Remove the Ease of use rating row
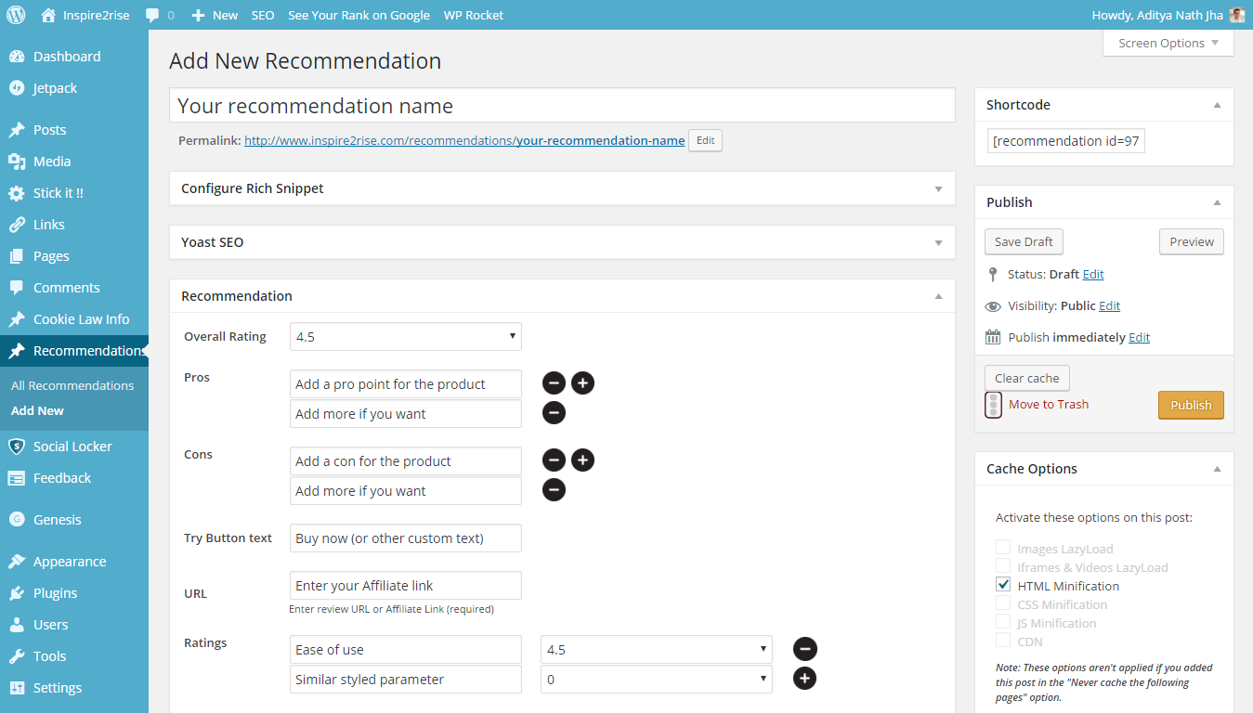This screenshot has width=1253, height=713. (x=804, y=649)
